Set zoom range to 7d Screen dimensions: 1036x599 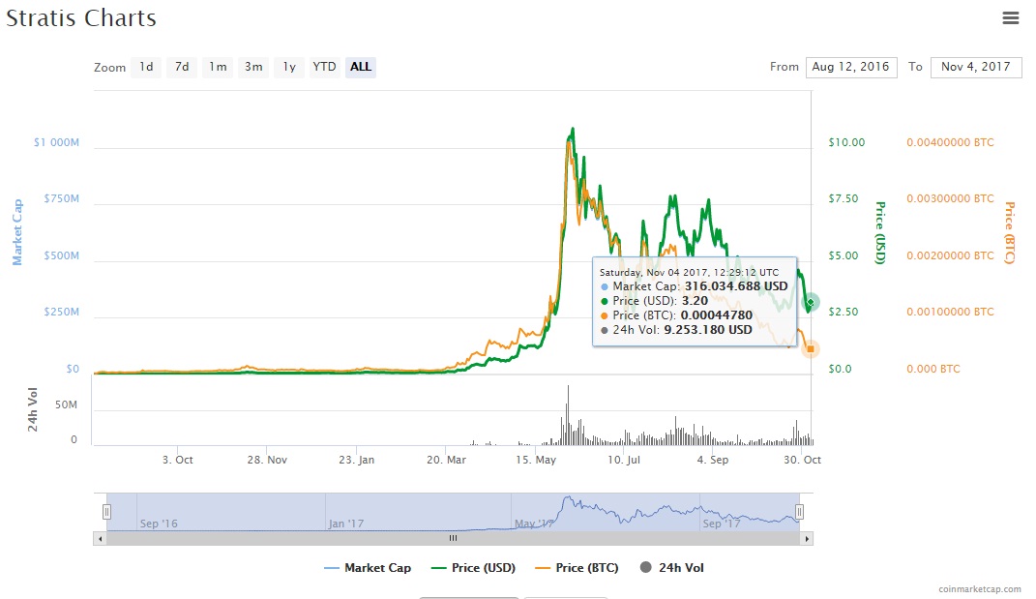point(182,67)
